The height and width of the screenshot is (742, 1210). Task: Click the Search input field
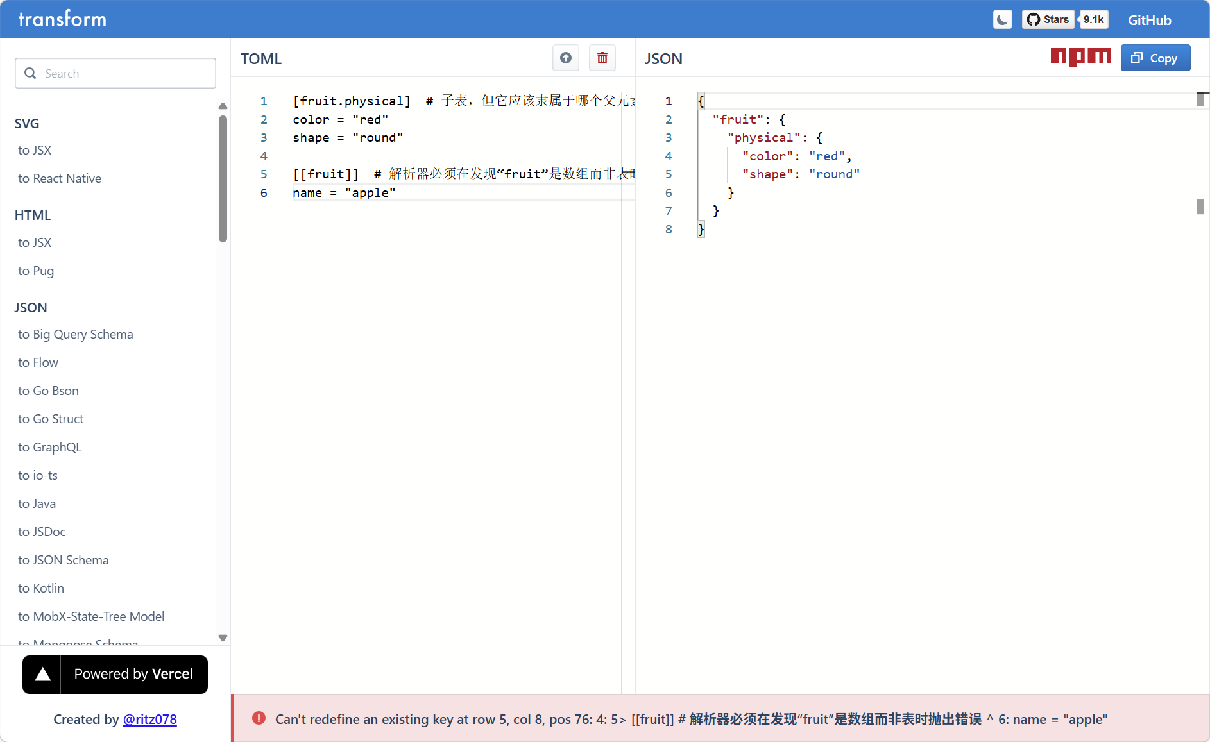click(x=115, y=74)
